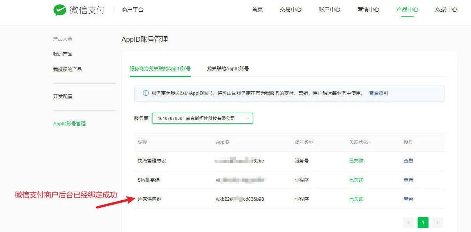Select 我授权的产品 in the left sidebar
The height and width of the screenshot is (232, 471).
point(67,69)
